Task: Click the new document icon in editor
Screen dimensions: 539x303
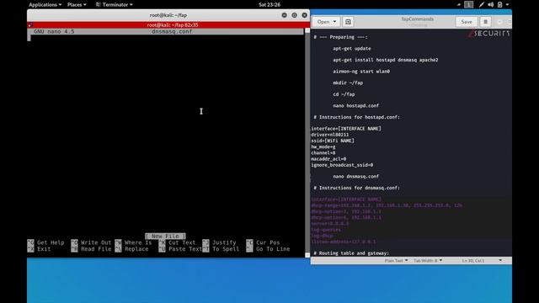Action: coord(348,22)
